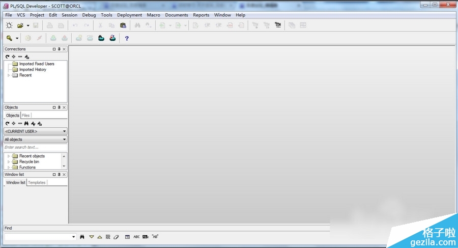Screen dimensions: 458x248
Task: Click the camera-like icon in top toolbar
Action: (278, 25)
